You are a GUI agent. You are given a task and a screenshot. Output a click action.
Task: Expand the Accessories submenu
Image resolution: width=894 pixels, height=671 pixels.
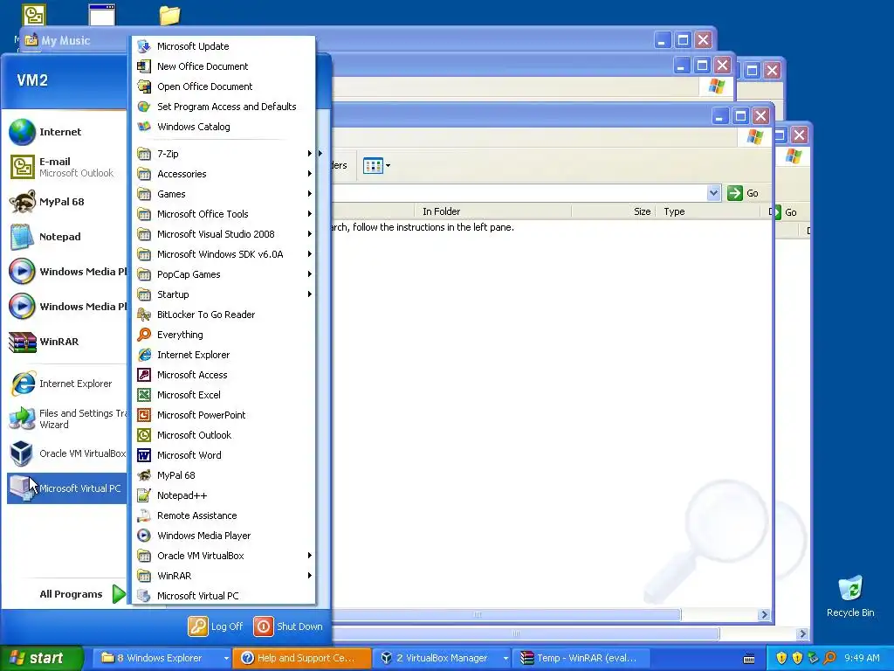click(223, 174)
